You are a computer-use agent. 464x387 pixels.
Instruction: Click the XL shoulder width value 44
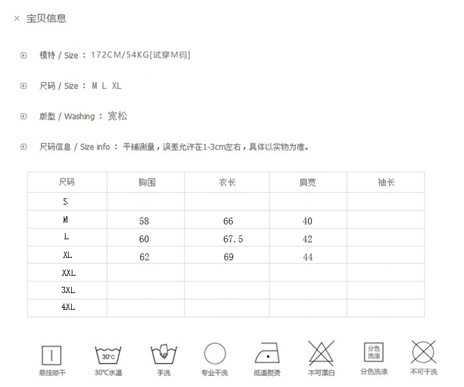point(307,257)
